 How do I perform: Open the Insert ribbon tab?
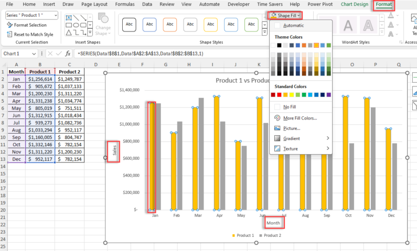point(49,4)
